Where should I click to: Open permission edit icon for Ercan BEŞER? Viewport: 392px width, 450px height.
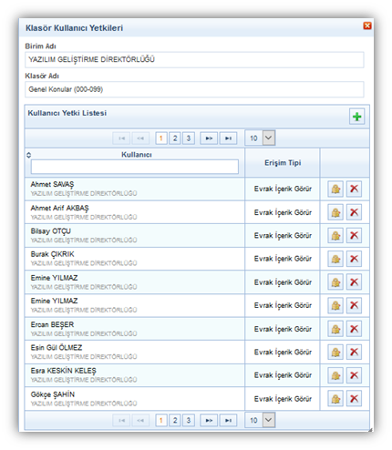click(335, 329)
